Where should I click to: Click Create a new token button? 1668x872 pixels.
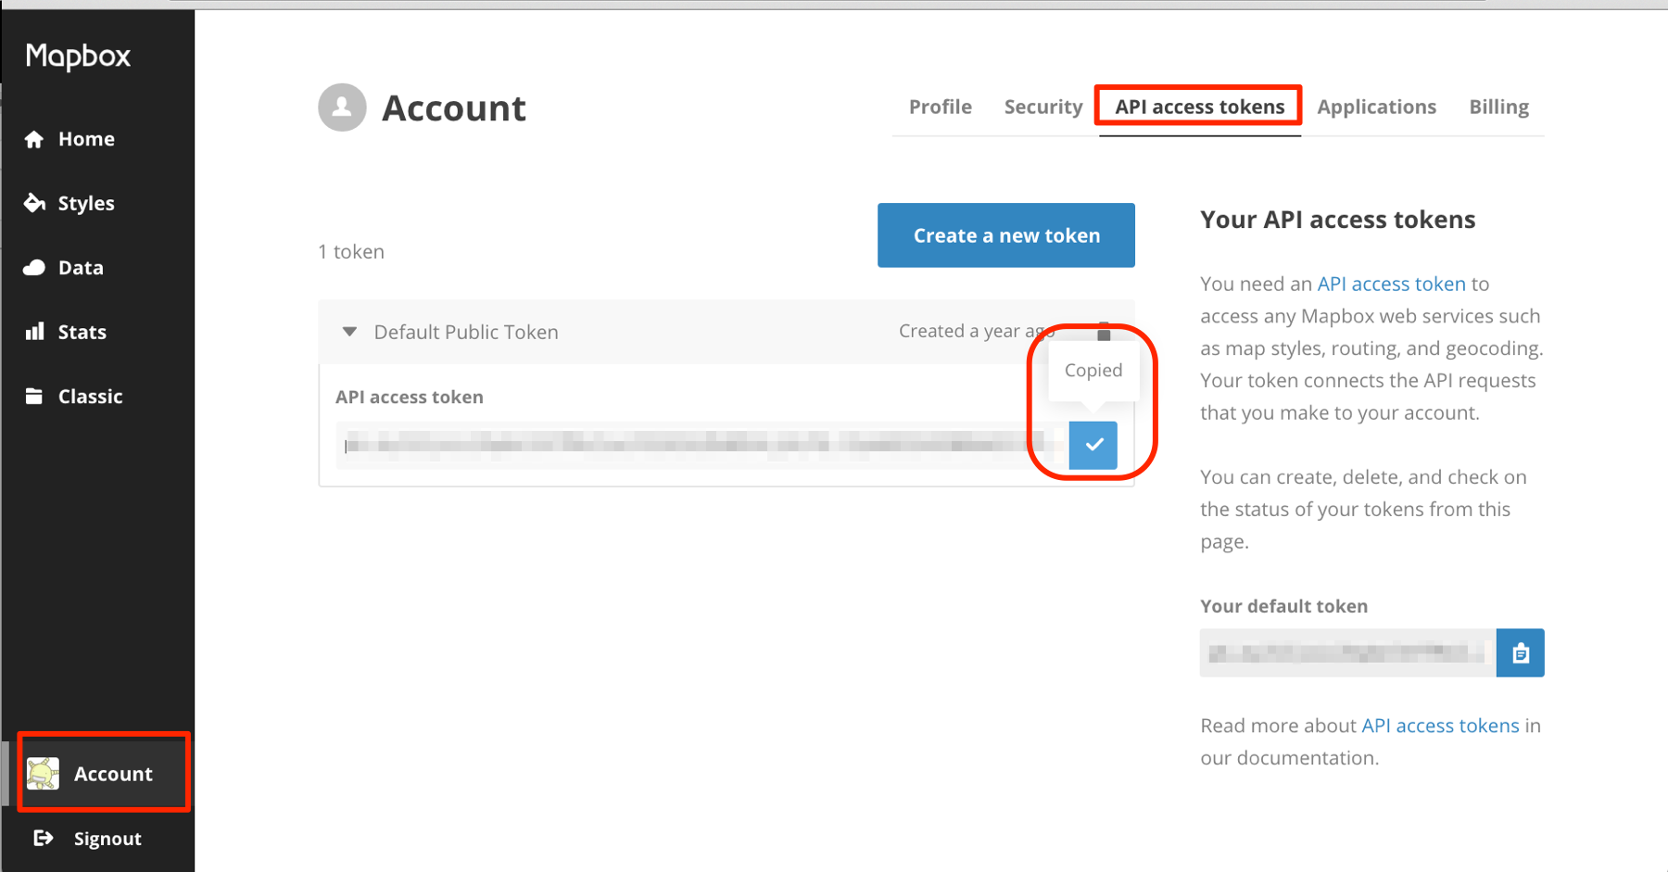pos(1005,235)
